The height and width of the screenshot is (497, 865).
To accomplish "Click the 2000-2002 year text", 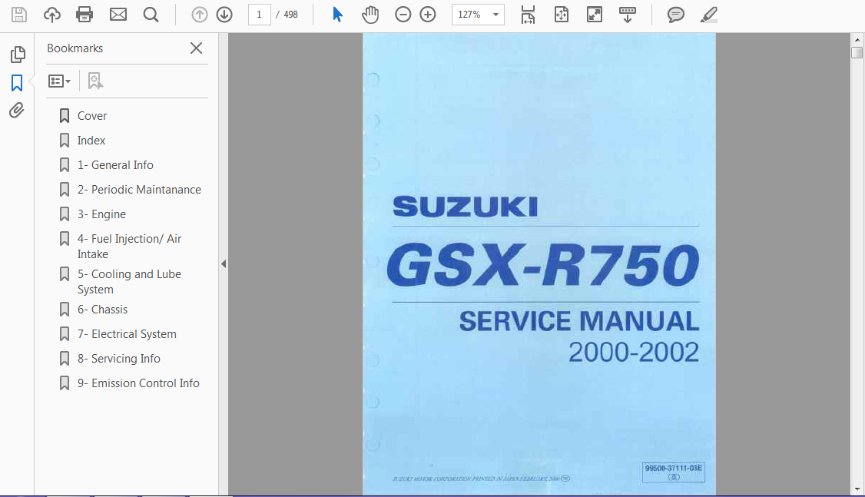I will tap(634, 353).
